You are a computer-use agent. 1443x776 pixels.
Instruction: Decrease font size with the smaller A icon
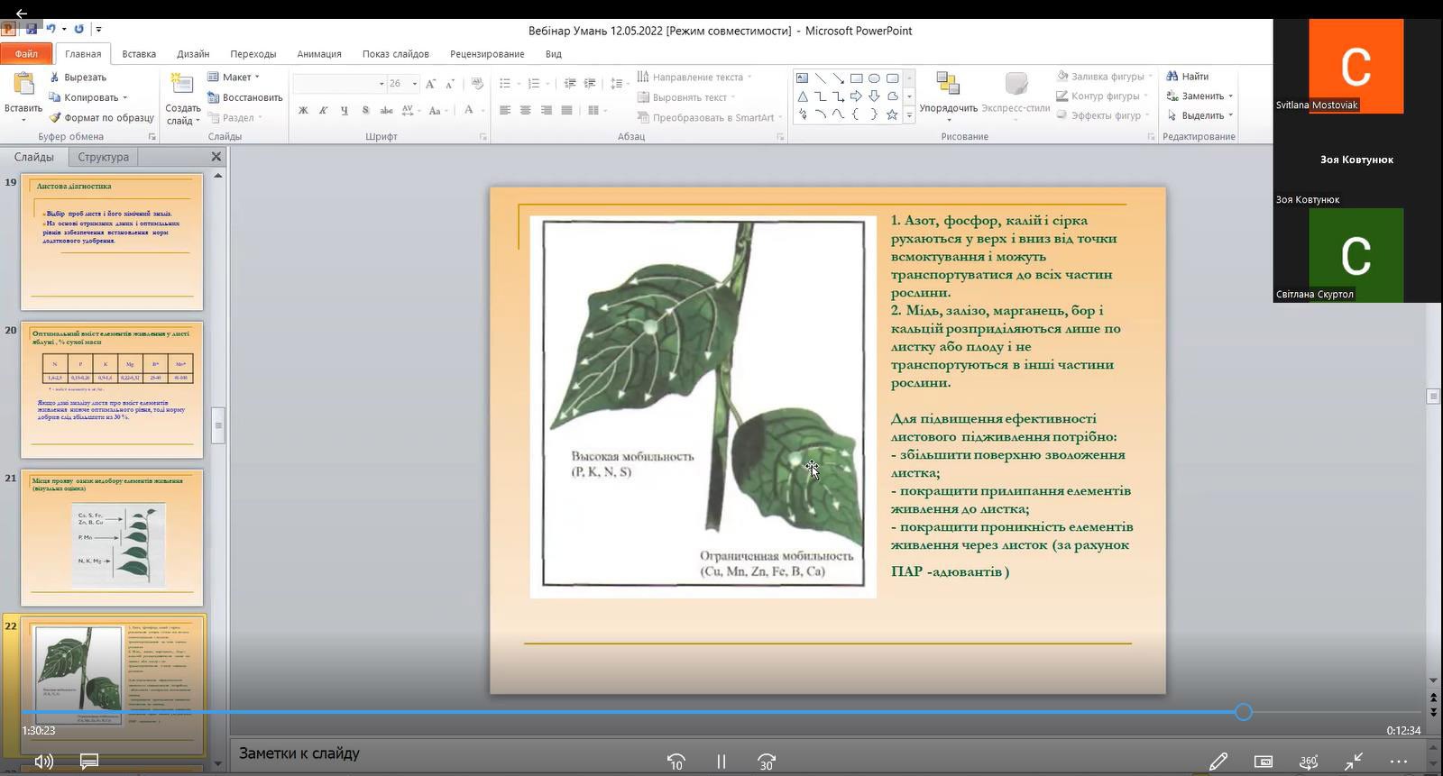(450, 84)
